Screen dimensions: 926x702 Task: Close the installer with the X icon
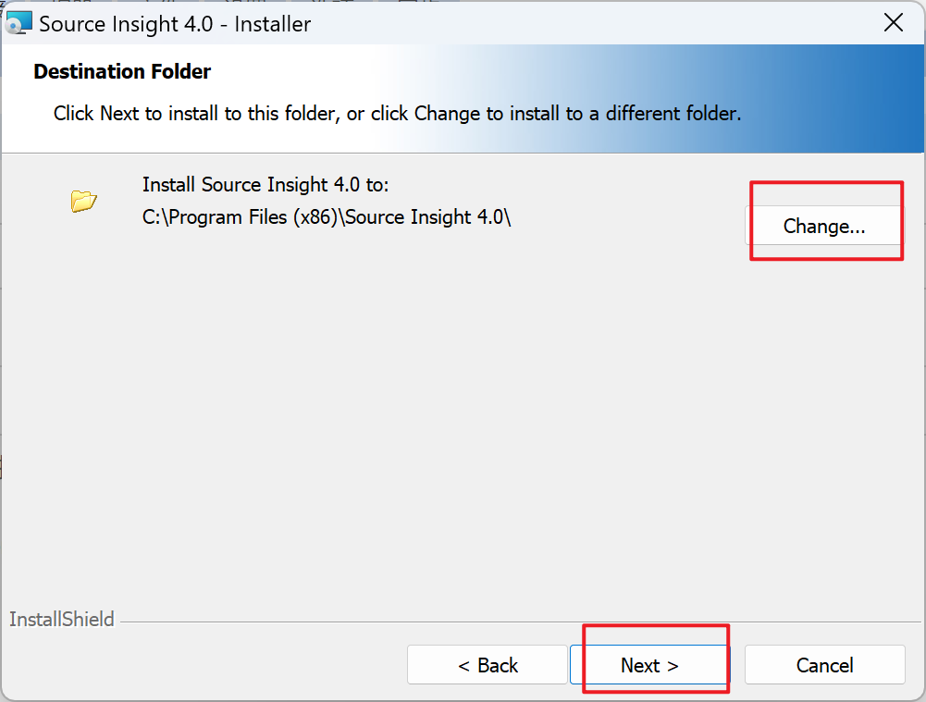tap(894, 23)
